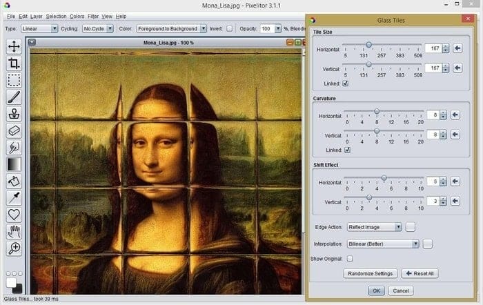
Task: Select the Crop tool
Action: pos(14,63)
